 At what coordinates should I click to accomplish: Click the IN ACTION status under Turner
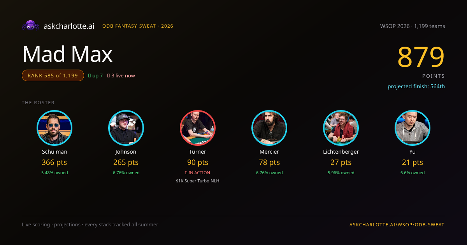tap(198, 173)
